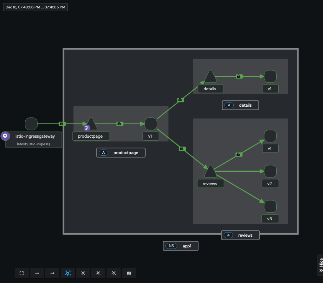The width and height of the screenshot is (323, 283).
Task: Click lock on edge toward reviews service
Action: (x=182, y=148)
